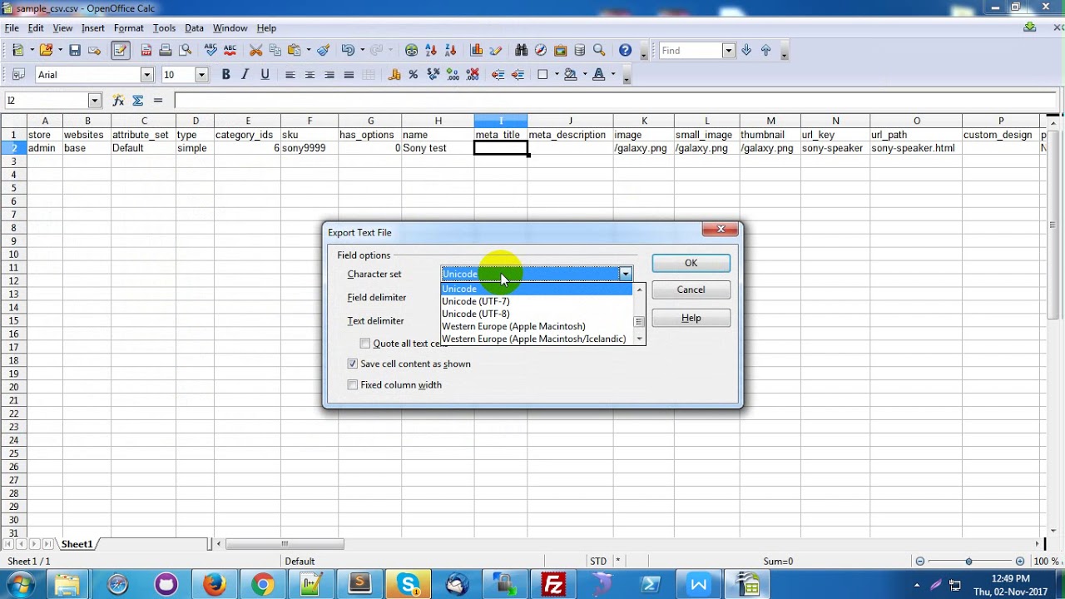Toggle Edit File mode icon
The height and width of the screenshot is (599, 1065).
tap(120, 51)
